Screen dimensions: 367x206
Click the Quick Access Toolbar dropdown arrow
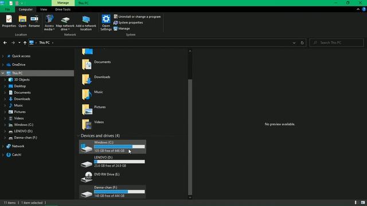pyautogui.click(x=22, y=3)
